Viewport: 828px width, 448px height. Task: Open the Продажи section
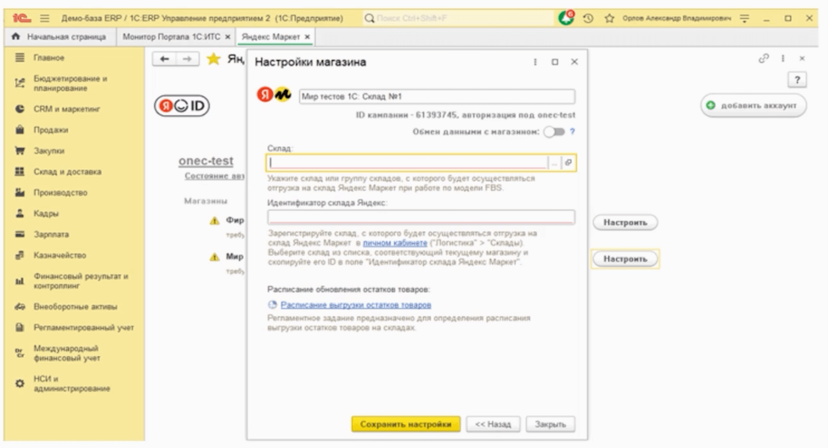51,130
